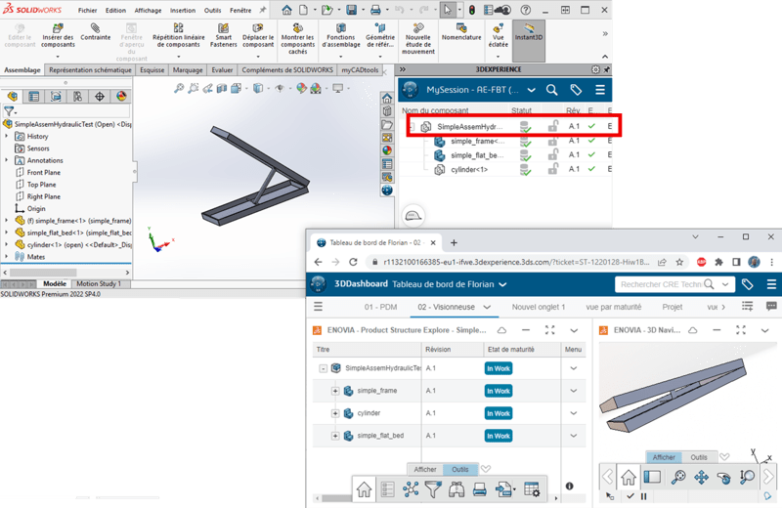Screen dimensions: 782x508
Task: Click Montrer les composants cachés
Action: tap(298, 38)
